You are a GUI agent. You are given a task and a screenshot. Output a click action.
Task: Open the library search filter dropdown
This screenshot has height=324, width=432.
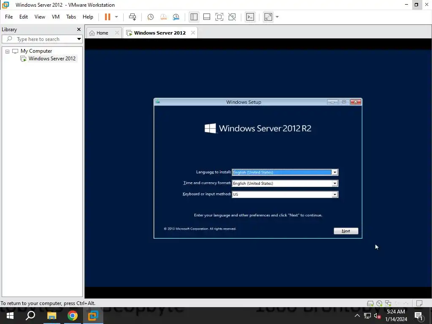(x=79, y=39)
